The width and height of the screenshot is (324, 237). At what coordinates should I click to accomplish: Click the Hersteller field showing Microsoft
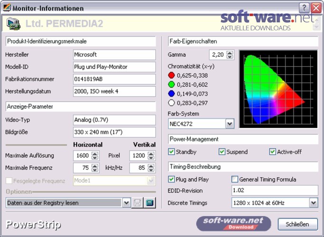click(x=114, y=55)
